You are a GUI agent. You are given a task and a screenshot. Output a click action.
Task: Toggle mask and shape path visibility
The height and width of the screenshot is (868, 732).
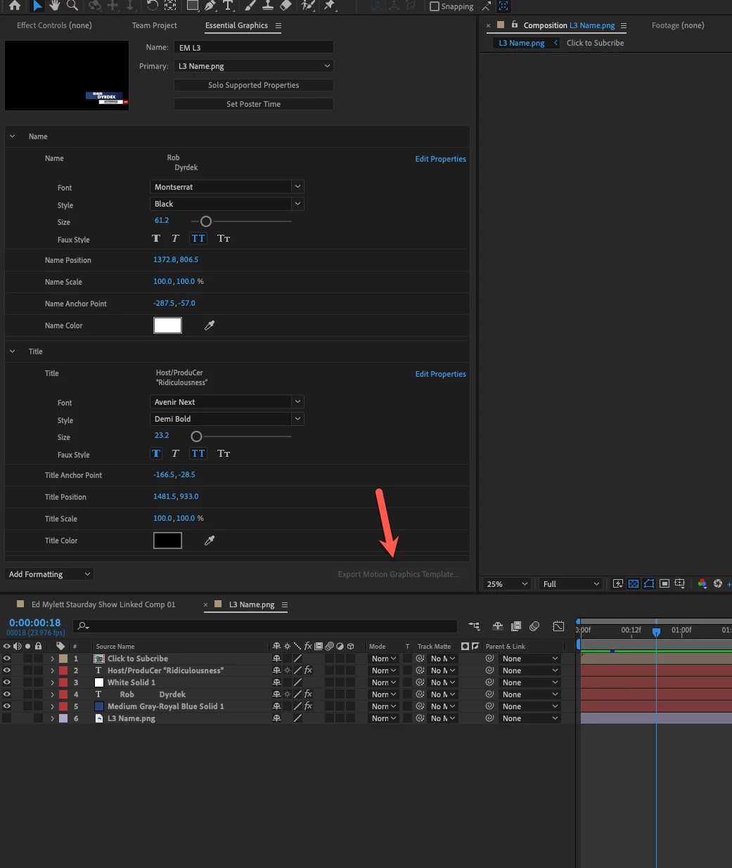(649, 584)
